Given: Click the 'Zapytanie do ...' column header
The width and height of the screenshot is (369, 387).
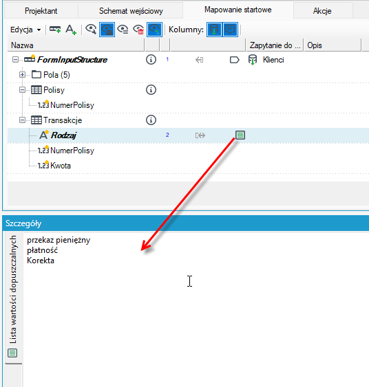Looking at the screenshot, I should pyautogui.click(x=275, y=45).
